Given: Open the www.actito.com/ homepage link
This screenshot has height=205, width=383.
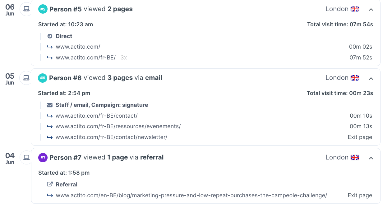Looking at the screenshot, I should pos(78,46).
